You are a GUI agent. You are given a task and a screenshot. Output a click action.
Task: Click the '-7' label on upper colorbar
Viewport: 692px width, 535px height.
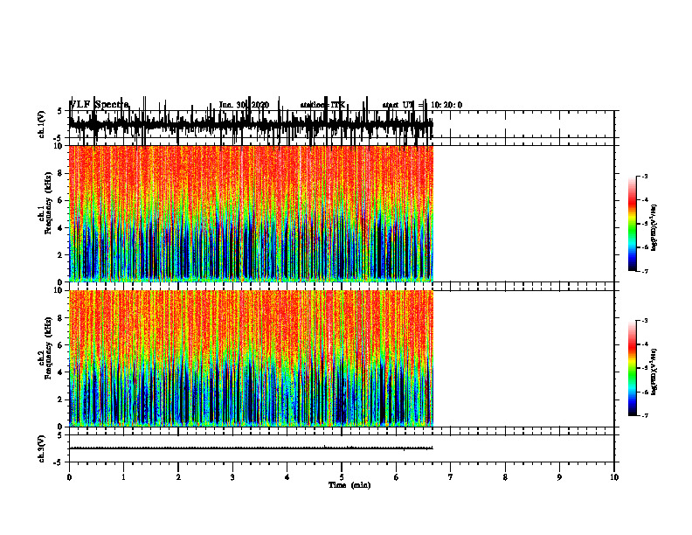tap(645, 272)
